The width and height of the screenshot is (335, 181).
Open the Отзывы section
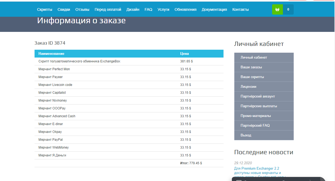pyautogui.click(x=82, y=9)
